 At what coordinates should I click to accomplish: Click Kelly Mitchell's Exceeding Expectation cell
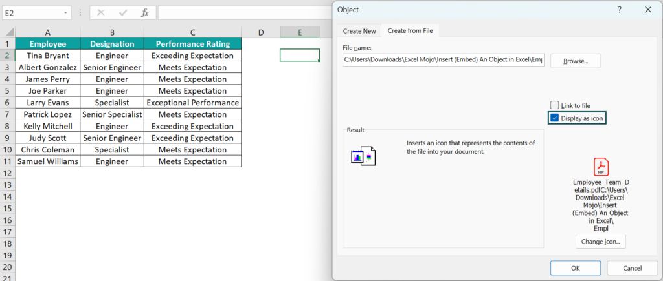pyautogui.click(x=193, y=126)
